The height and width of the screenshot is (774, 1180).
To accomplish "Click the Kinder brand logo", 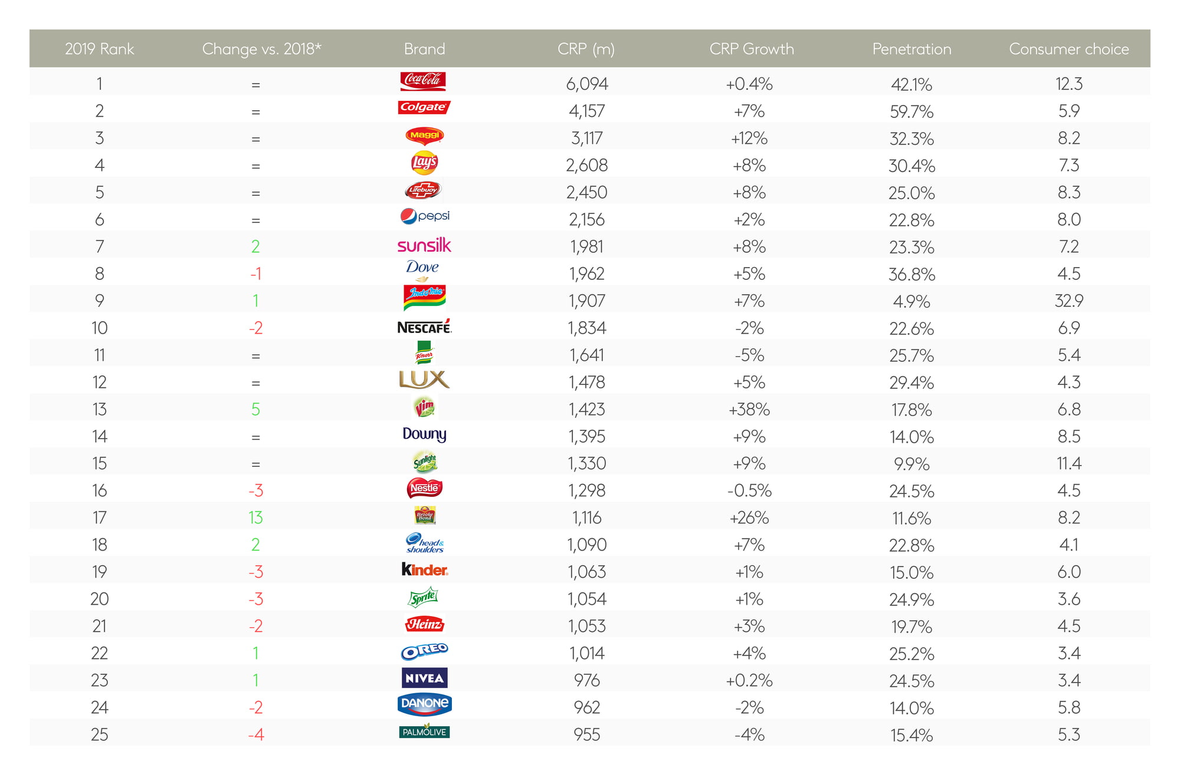I will click(x=424, y=570).
